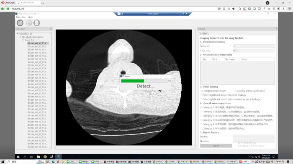This screenshot has width=293, height=164.
Task: Select the Category 0 recommendation
Action: pos(201,107)
